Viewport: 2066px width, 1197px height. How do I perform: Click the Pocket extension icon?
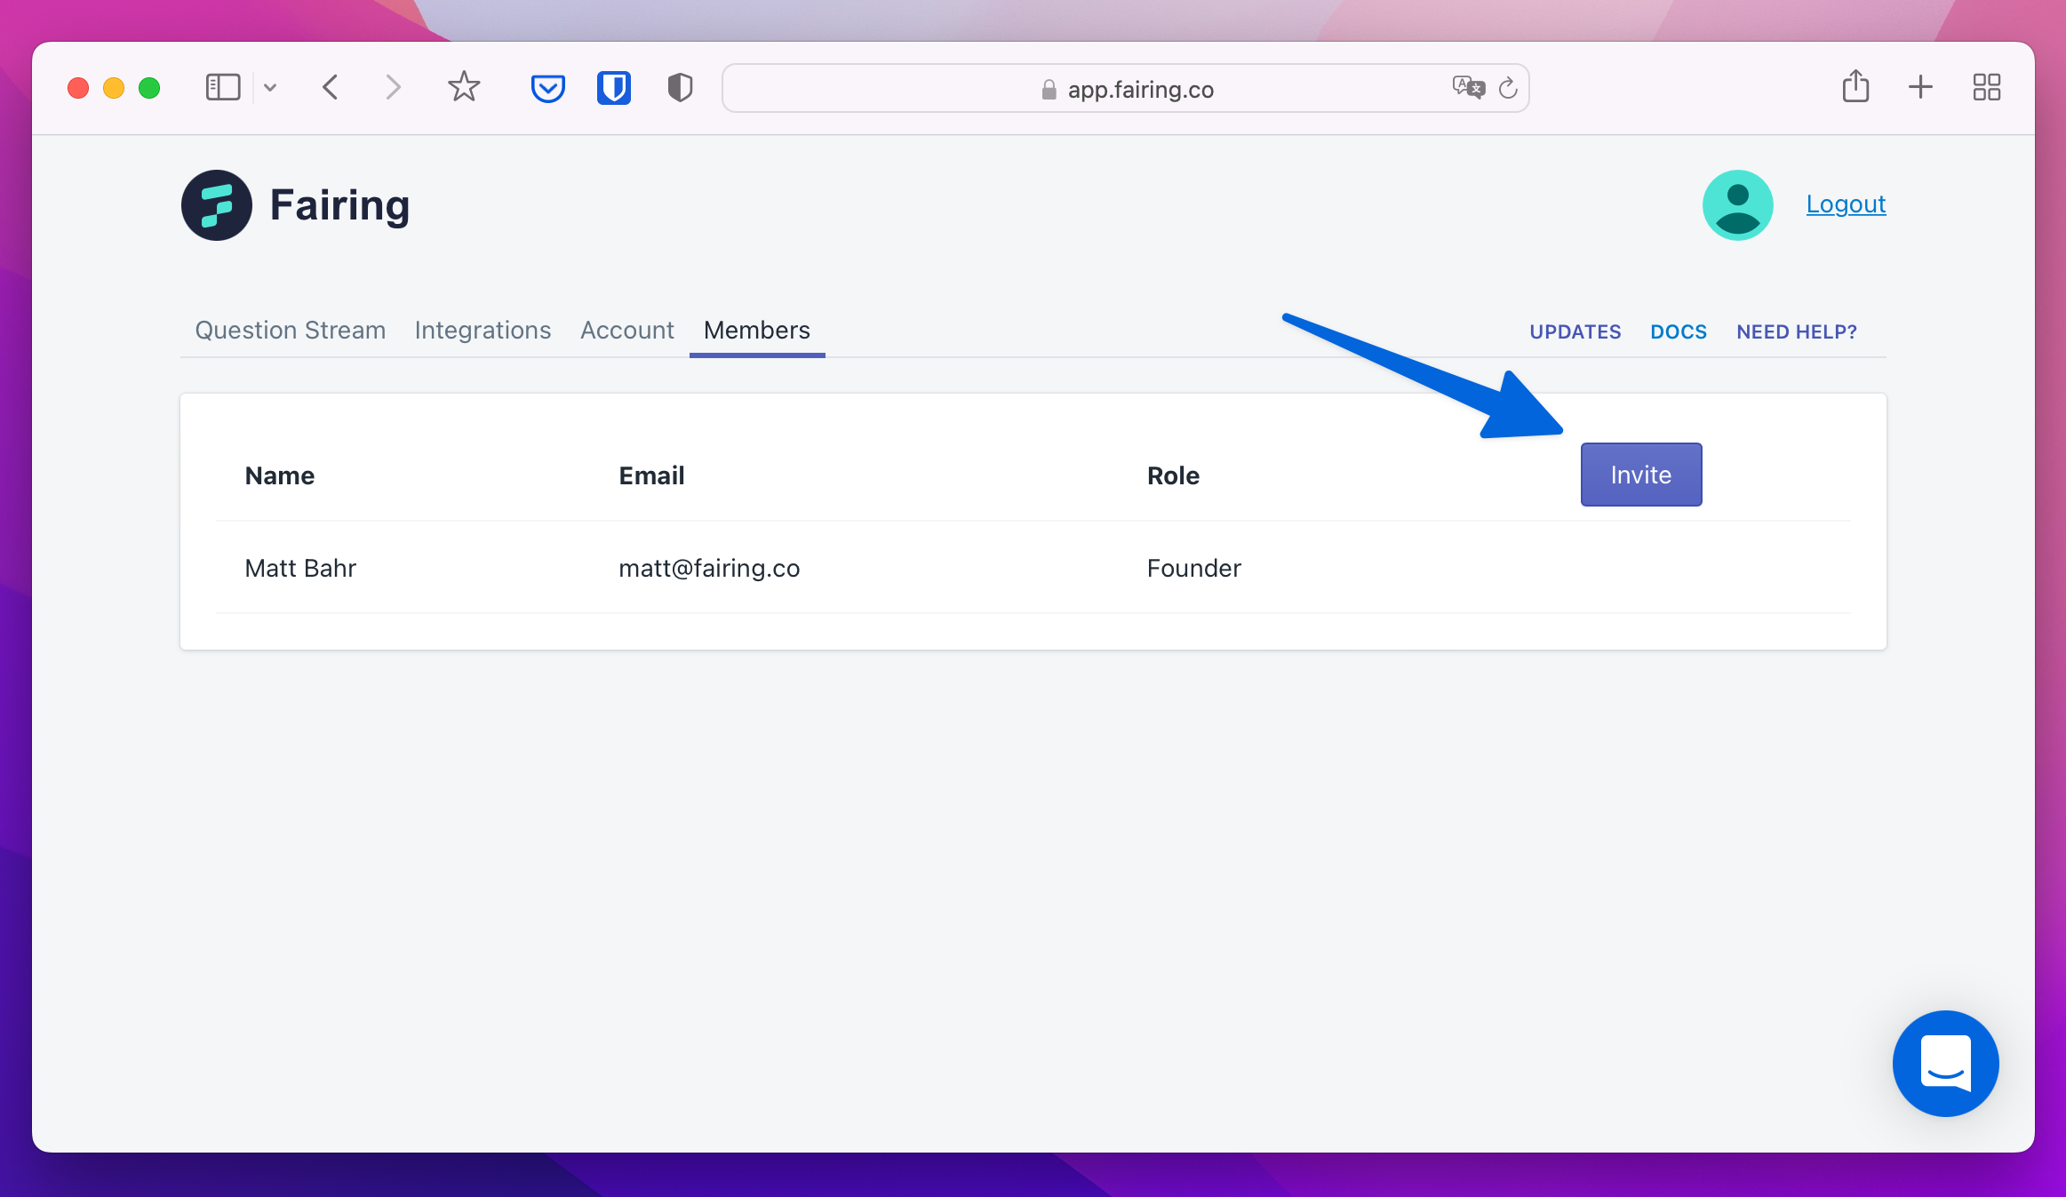pyautogui.click(x=547, y=88)
